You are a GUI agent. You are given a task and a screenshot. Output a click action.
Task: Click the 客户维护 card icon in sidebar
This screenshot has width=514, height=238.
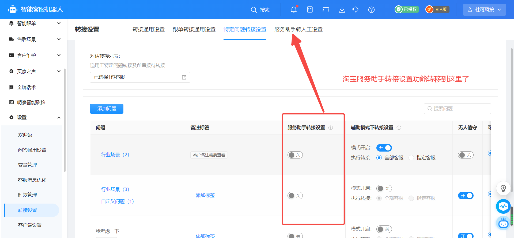point(11,55)
